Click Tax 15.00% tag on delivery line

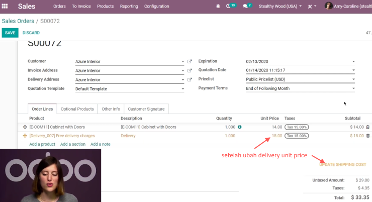tap(297, 136)
